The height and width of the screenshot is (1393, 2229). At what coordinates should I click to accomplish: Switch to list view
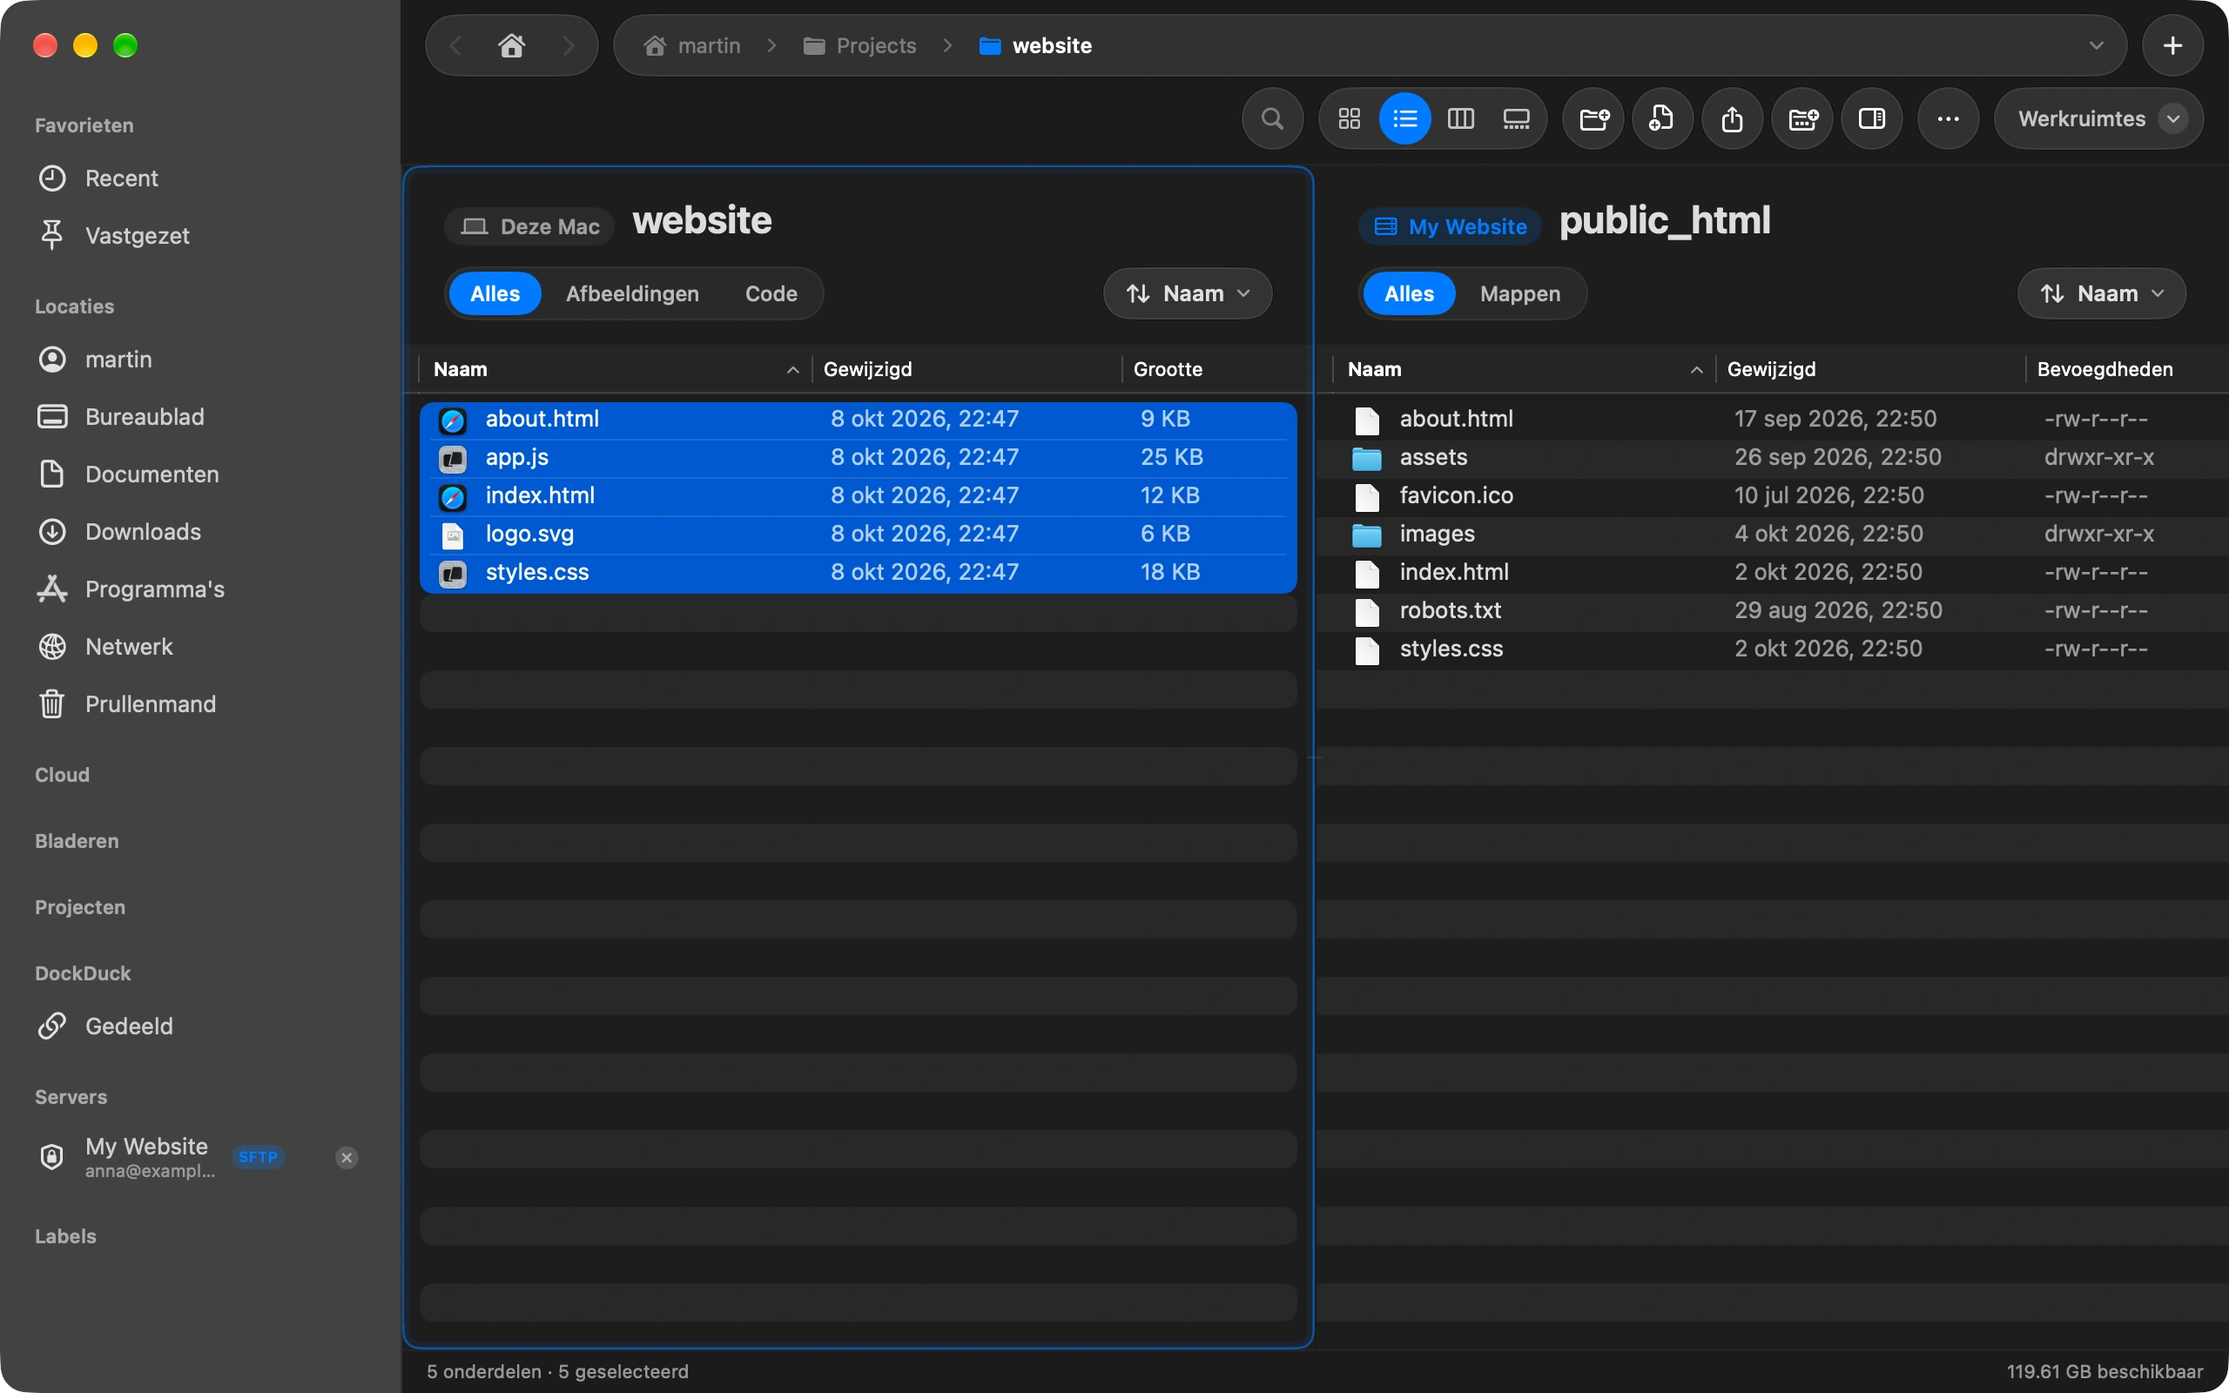[1404, 119]
